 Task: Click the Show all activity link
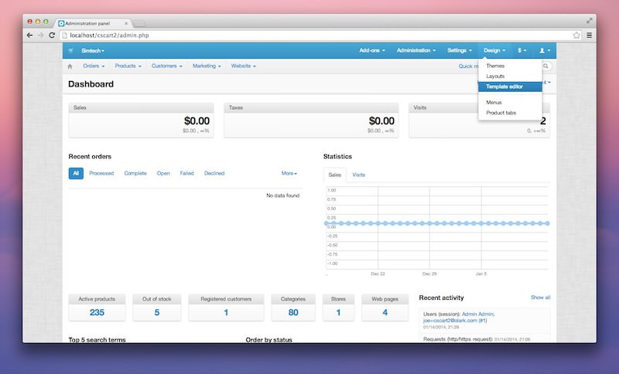pos(540,297)
